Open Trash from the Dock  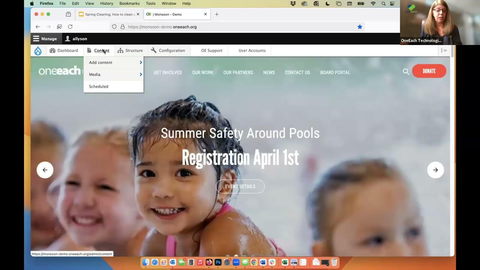point(334,262)
